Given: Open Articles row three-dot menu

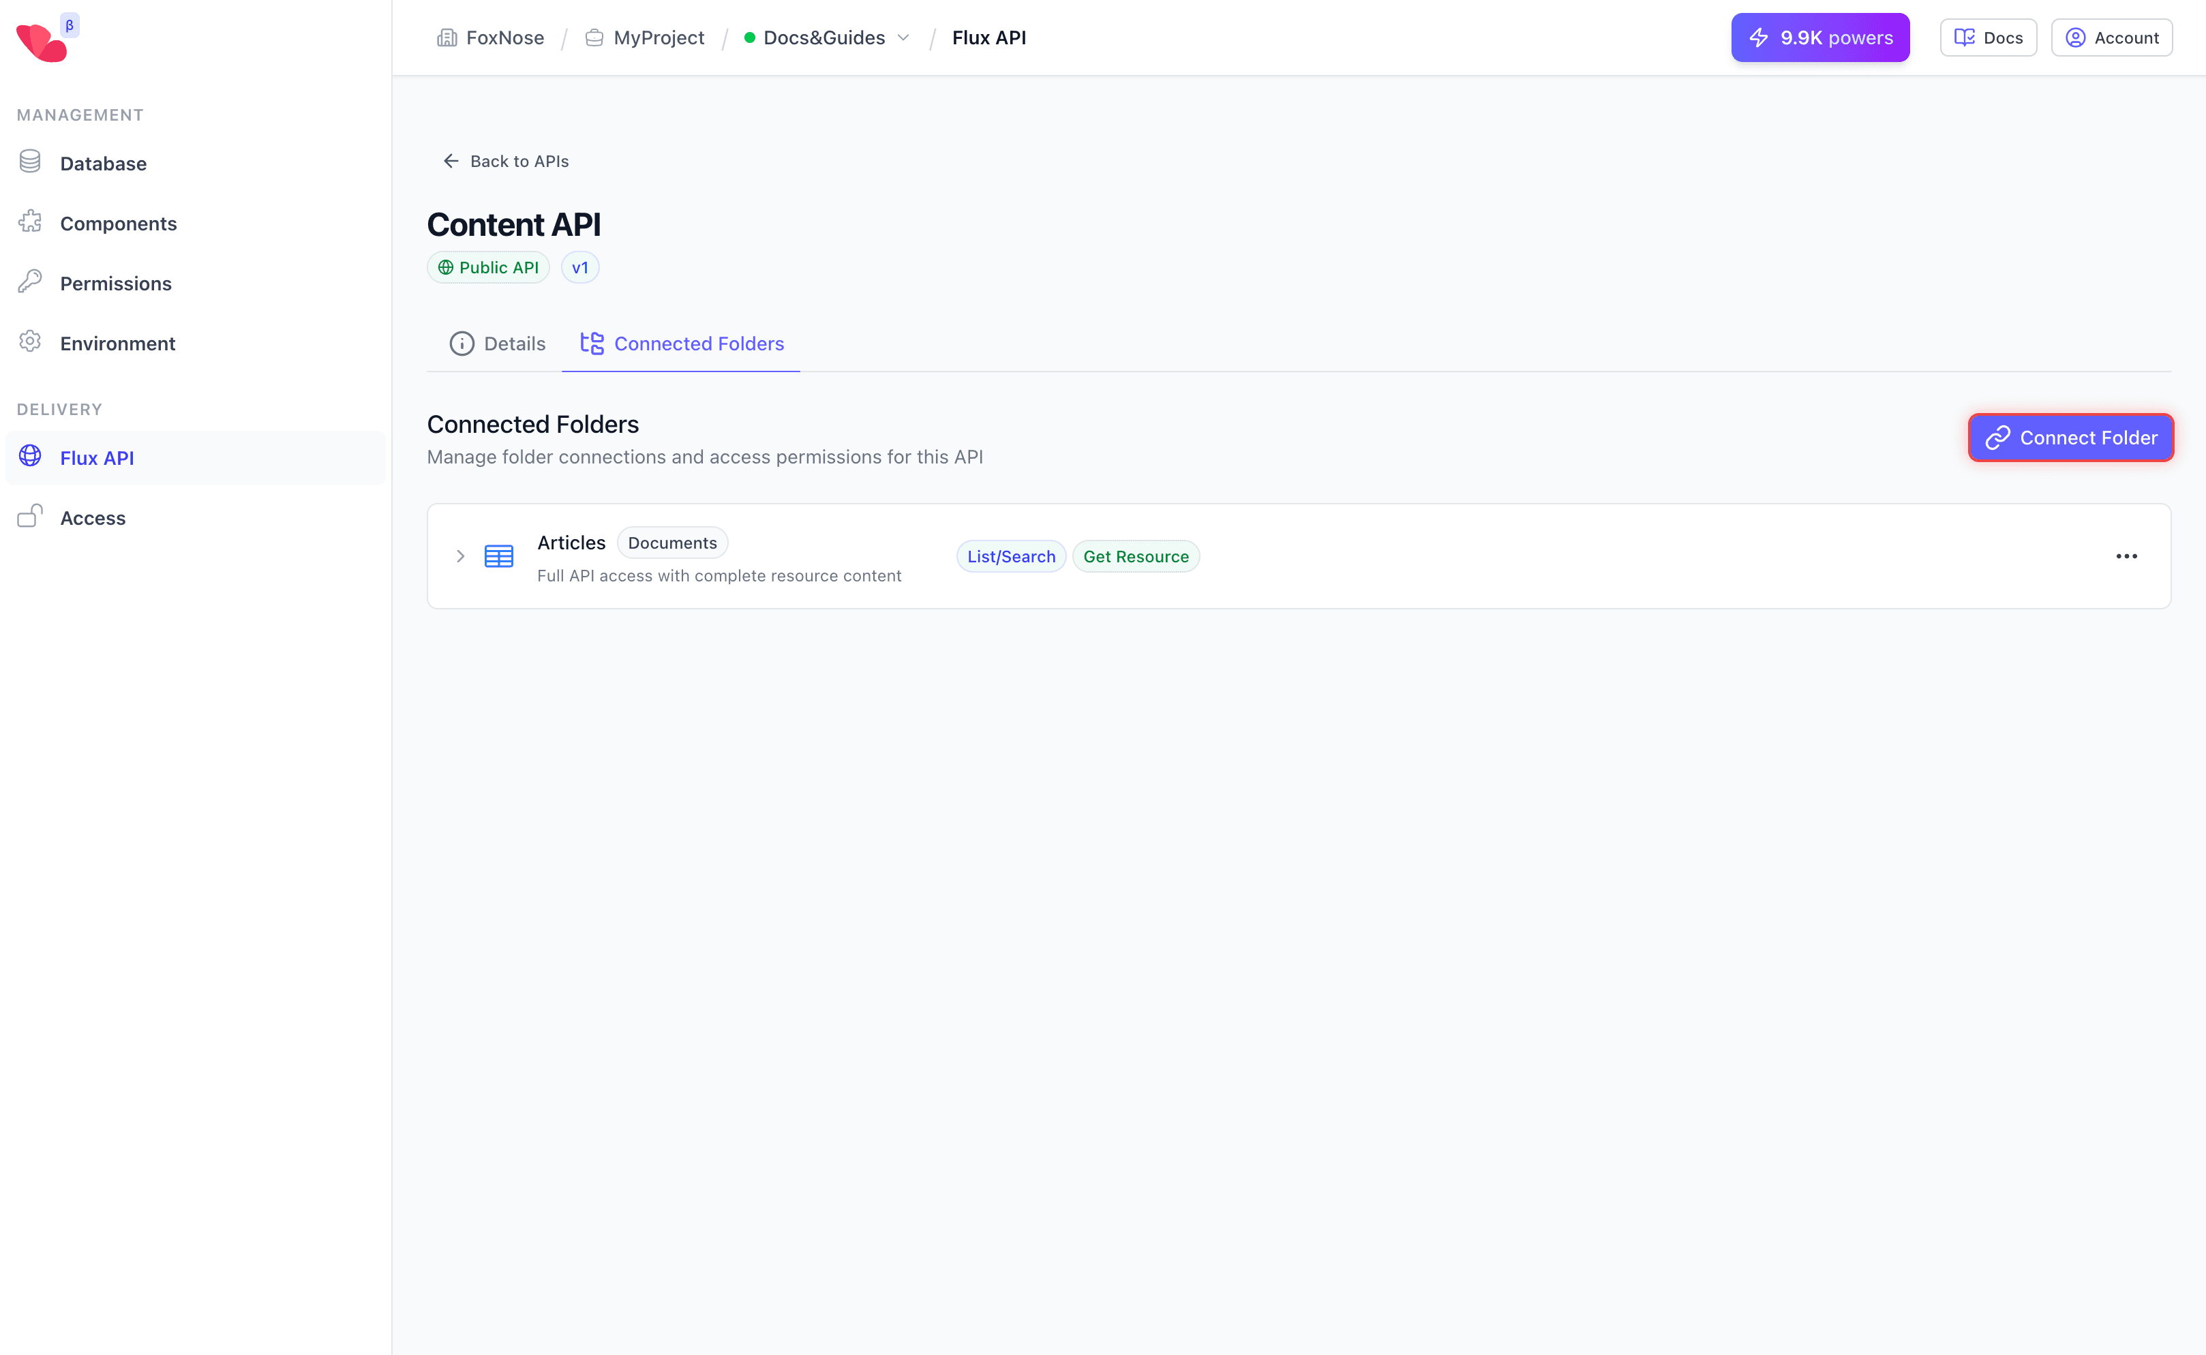Looking at the screenshot, I should (x=2126, y=556).
